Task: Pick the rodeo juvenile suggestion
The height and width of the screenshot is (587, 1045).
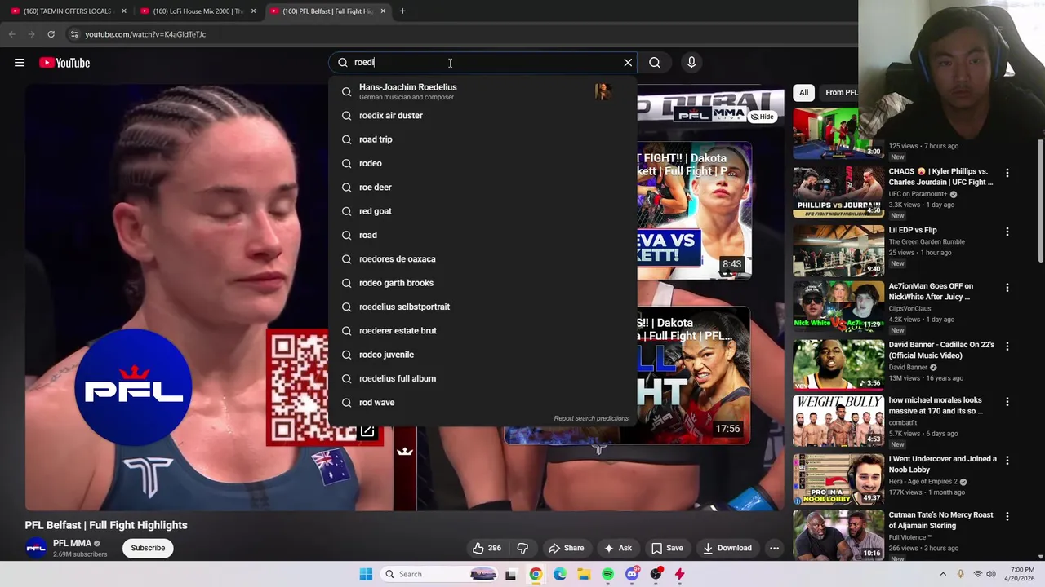Action: pyautogui.click(x=482, y=355)
